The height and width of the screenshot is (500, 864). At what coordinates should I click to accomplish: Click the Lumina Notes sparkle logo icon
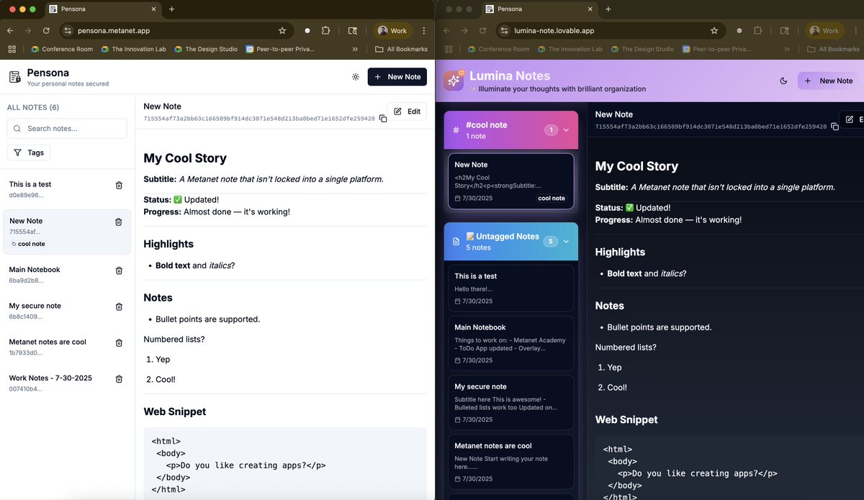[x=454, y=81]
